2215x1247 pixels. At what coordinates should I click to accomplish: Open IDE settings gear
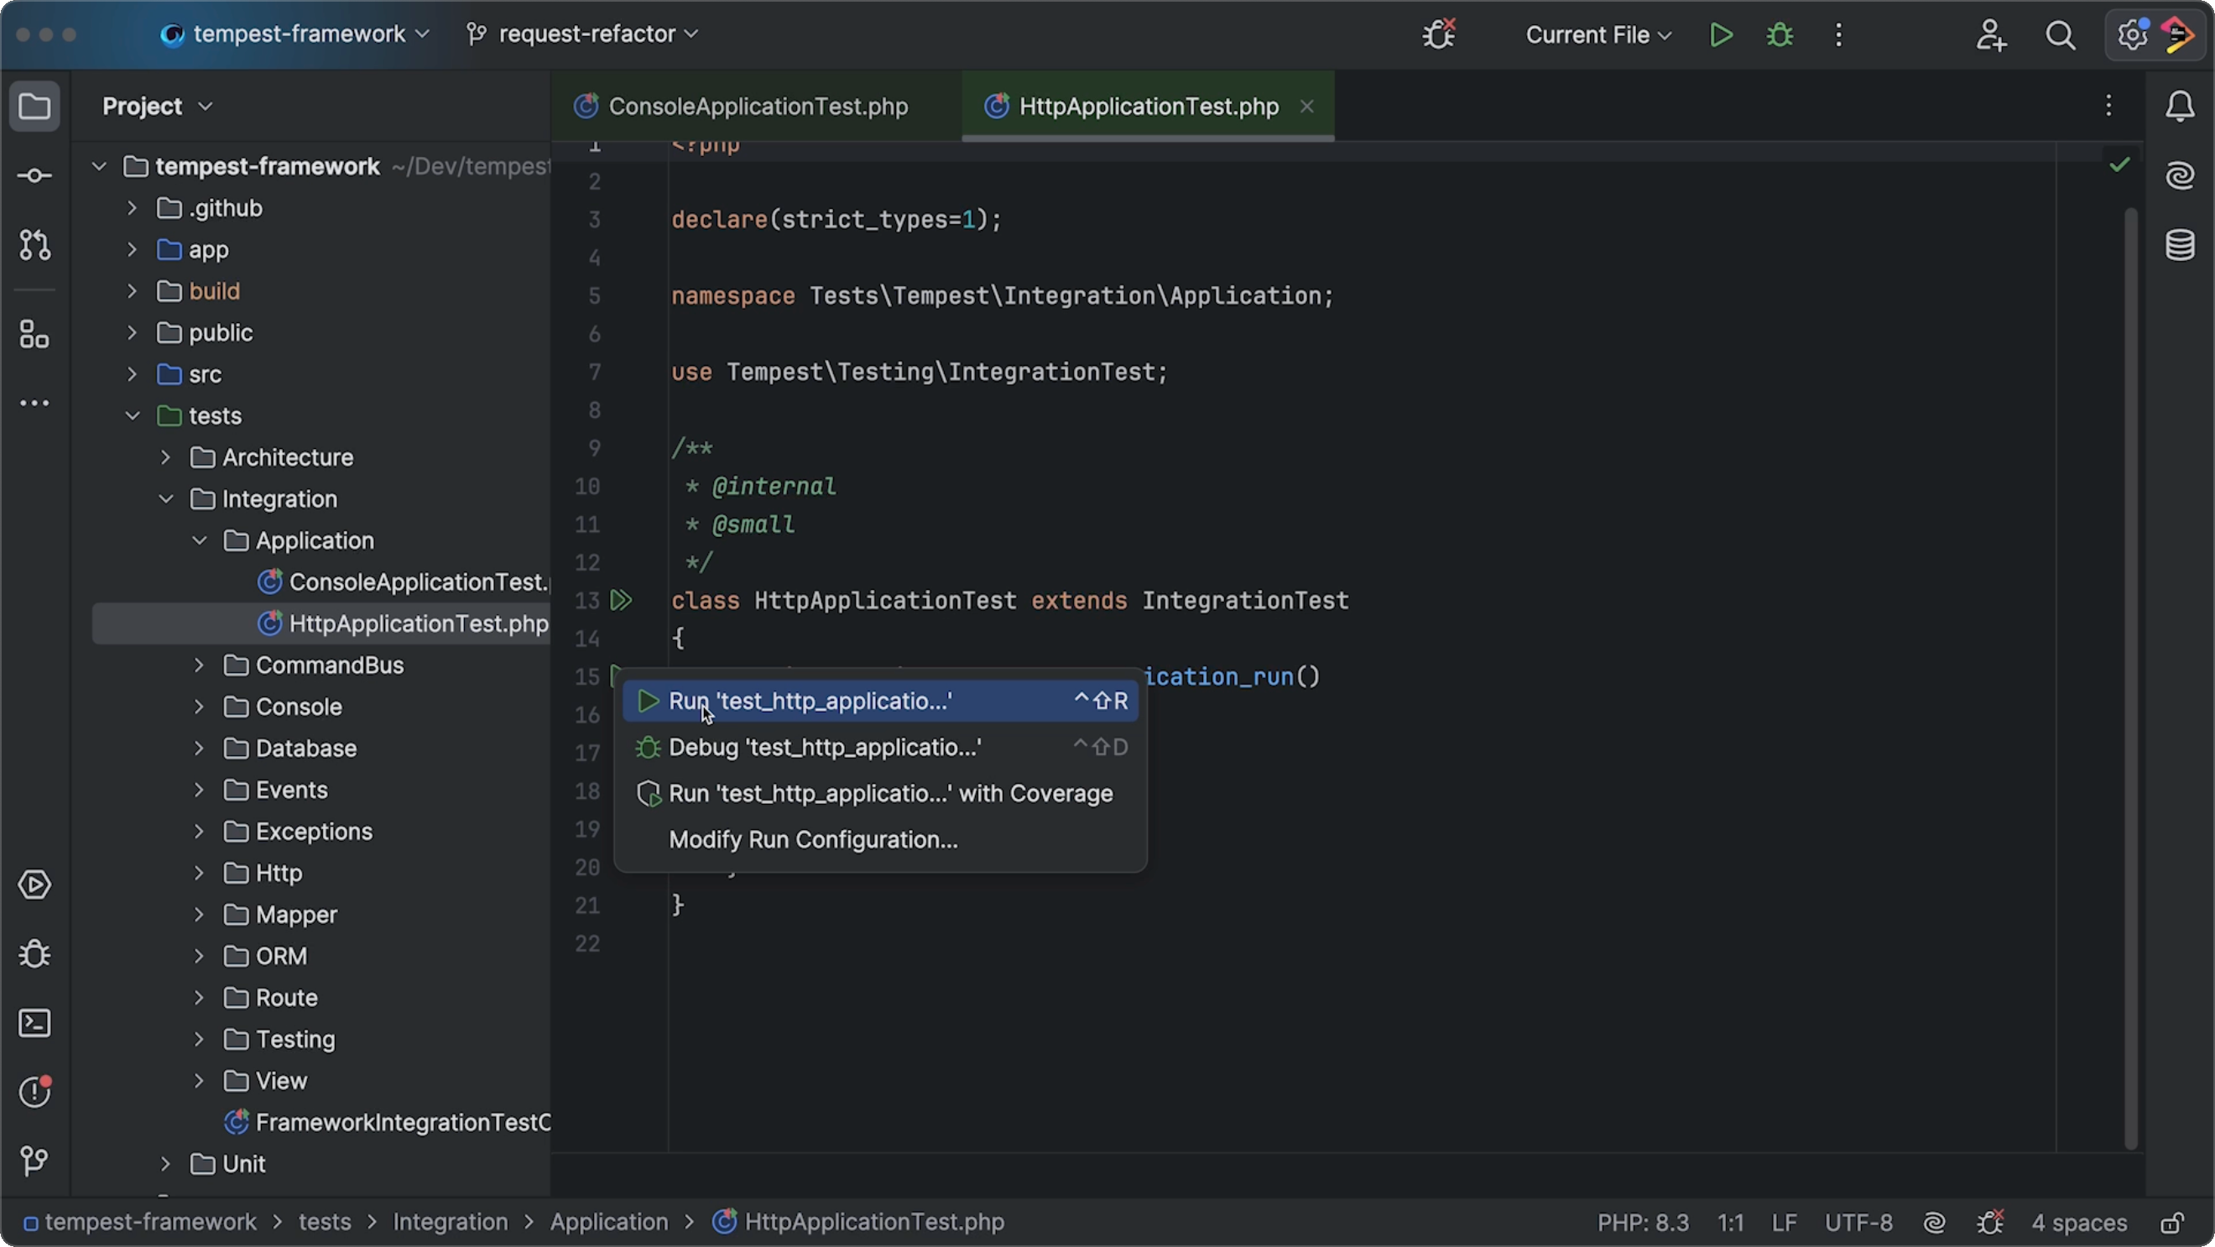(2132, 34)
